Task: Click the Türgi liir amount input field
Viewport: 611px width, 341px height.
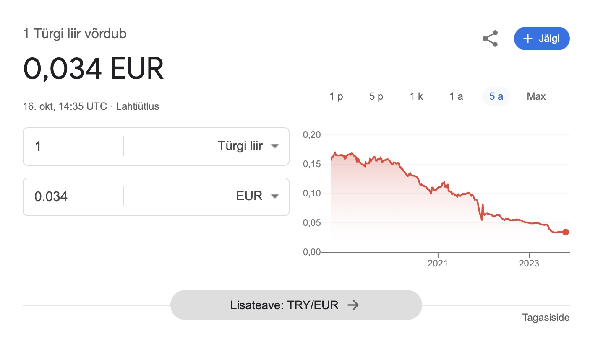Action: [73, 146]
